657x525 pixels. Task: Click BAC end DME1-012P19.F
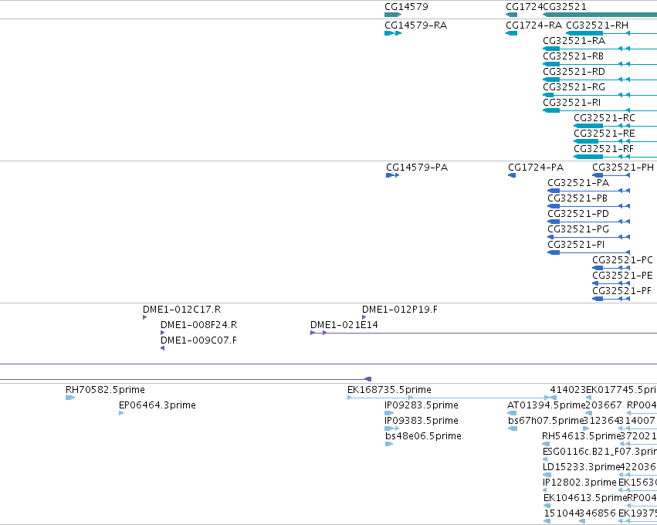point(400,310)
